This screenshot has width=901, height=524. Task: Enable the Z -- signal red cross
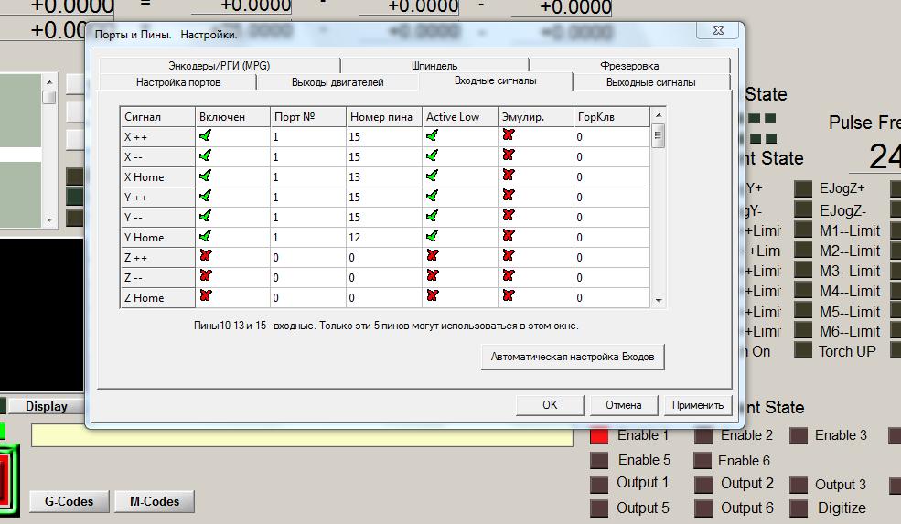[x=205, y=275]
